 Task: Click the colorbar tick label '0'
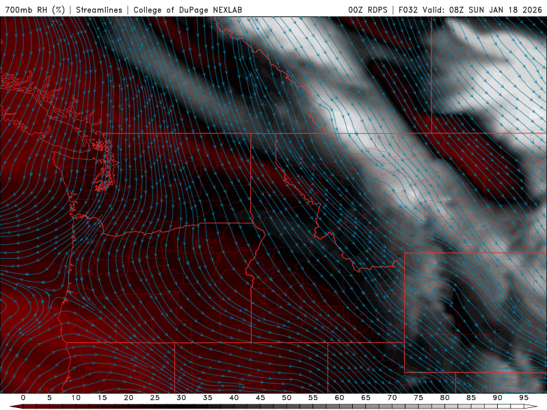click(x=23, y=398)
